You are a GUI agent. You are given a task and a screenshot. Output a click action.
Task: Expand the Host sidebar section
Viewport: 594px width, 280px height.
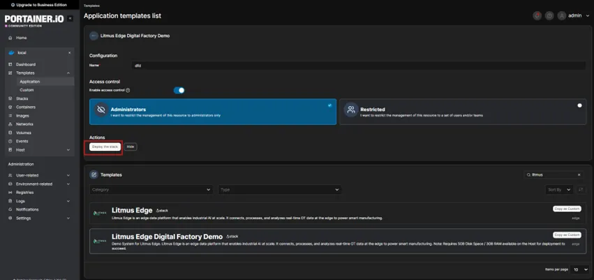tap(68, 150)
